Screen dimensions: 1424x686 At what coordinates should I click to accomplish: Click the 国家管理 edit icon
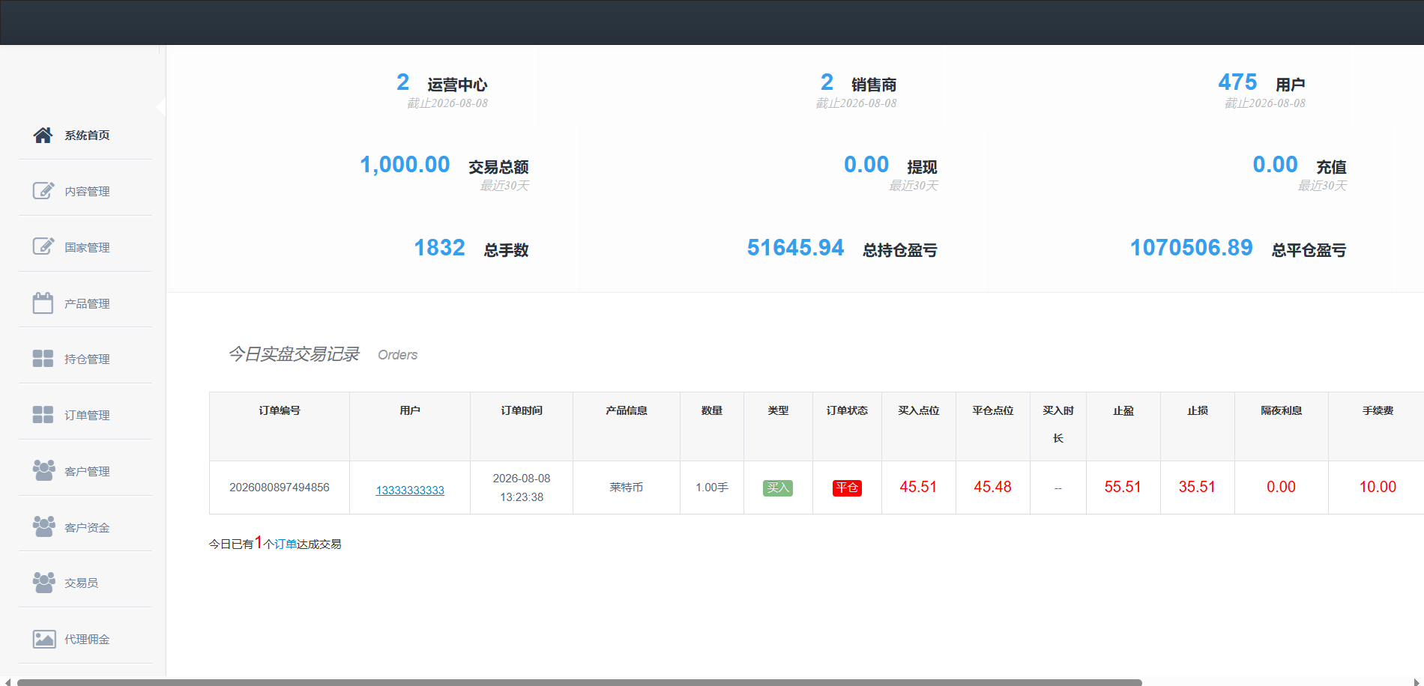43,246
